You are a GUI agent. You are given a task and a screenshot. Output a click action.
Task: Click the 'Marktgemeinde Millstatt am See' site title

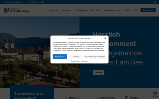coord(20,10)
